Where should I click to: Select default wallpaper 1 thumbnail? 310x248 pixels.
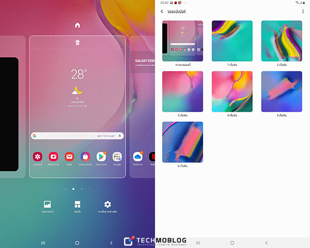[x=232, y=41]
